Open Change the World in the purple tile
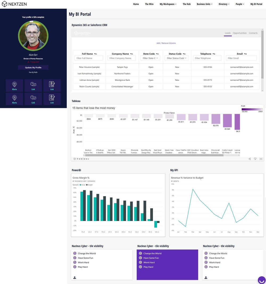Viewport: 266px width, 284px height. point(152,253)
